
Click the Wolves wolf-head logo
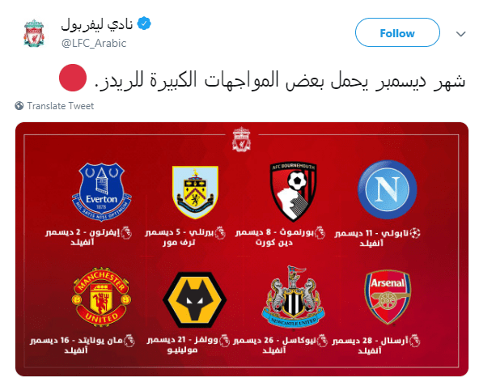pyautogui.click(x=194, y=299)
